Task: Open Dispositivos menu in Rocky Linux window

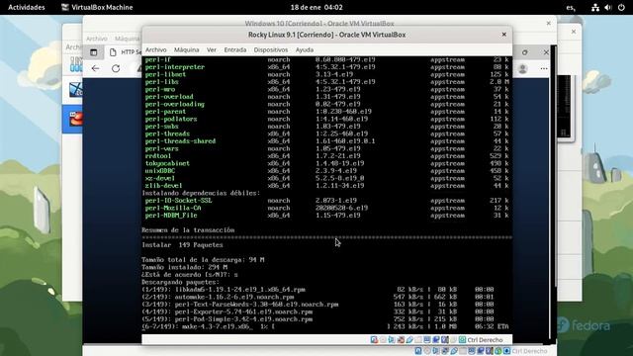Action: (270, 49)
